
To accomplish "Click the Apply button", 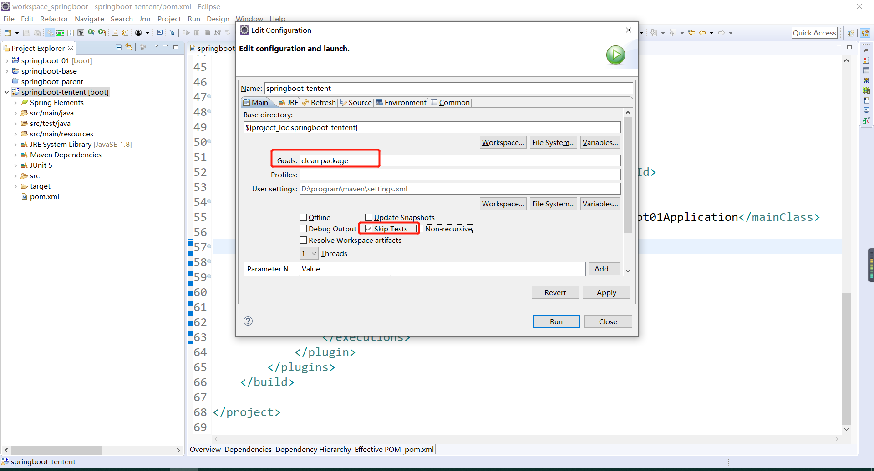I will point(606,292).
